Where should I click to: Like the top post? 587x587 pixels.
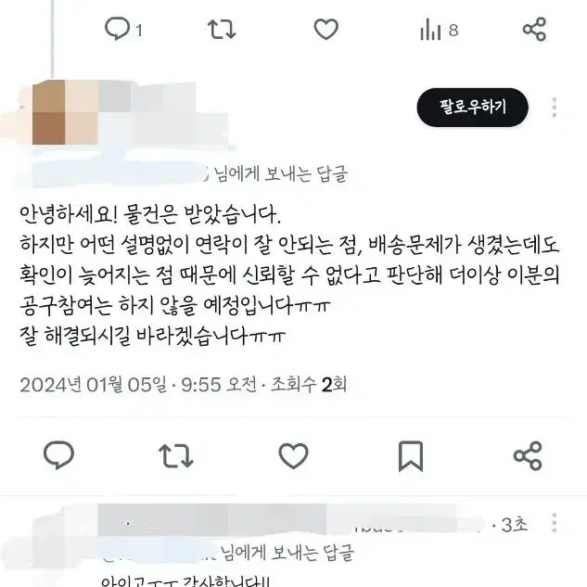[x=325, y=29]
